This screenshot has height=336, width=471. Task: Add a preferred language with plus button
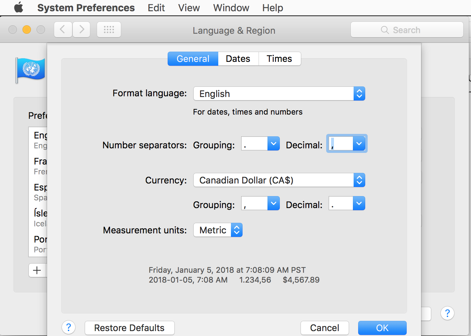click(x=37, y=270)
